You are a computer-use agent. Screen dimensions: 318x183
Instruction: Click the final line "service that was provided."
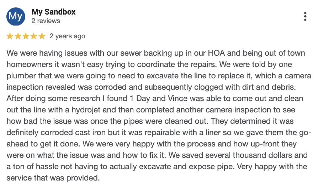(53, 178)
